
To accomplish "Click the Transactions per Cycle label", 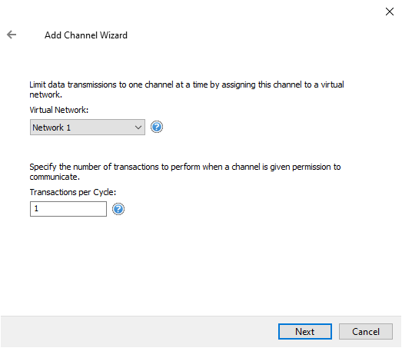I will click(73, 192).
